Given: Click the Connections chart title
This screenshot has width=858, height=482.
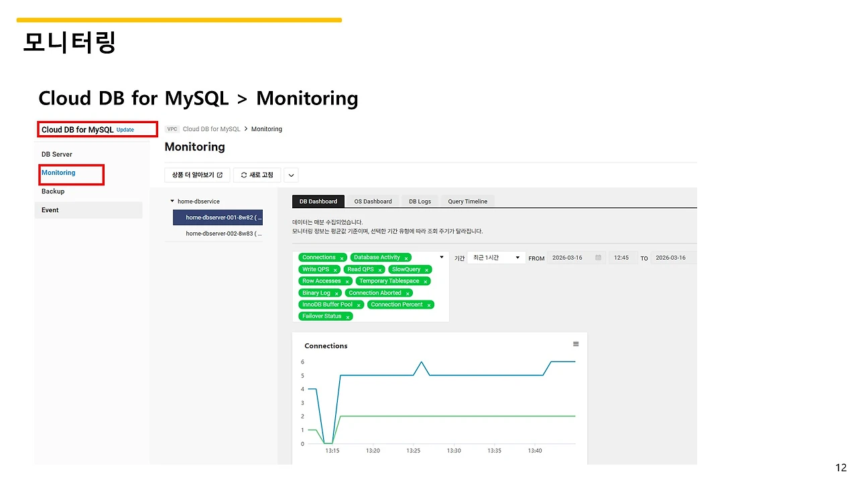Looking at the screenshot, I should (326, 346).
